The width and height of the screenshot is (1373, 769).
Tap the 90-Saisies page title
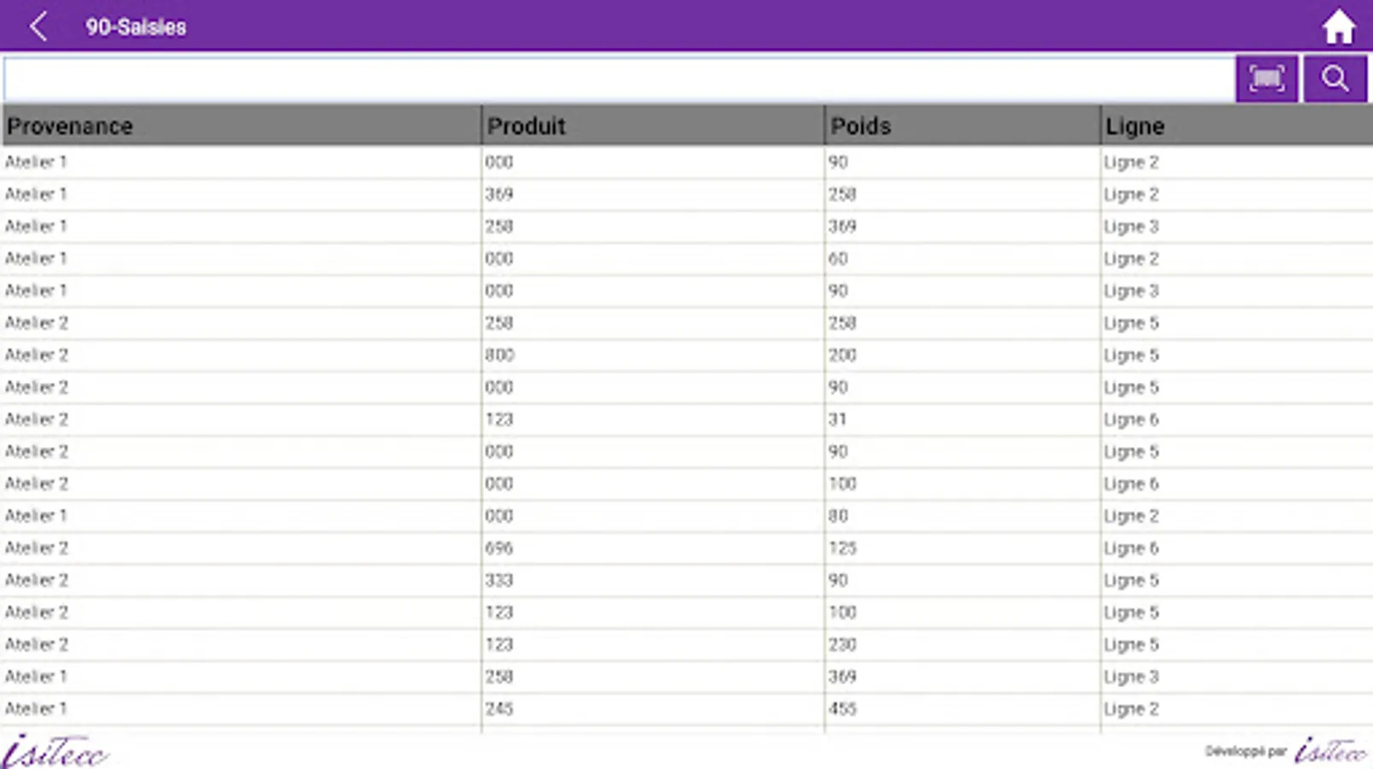coord(135,26)
